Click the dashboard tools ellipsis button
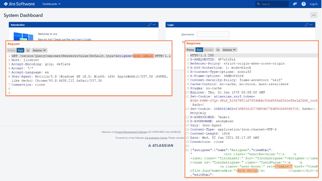This screenshot has height=181, width=322. [313, 15]
